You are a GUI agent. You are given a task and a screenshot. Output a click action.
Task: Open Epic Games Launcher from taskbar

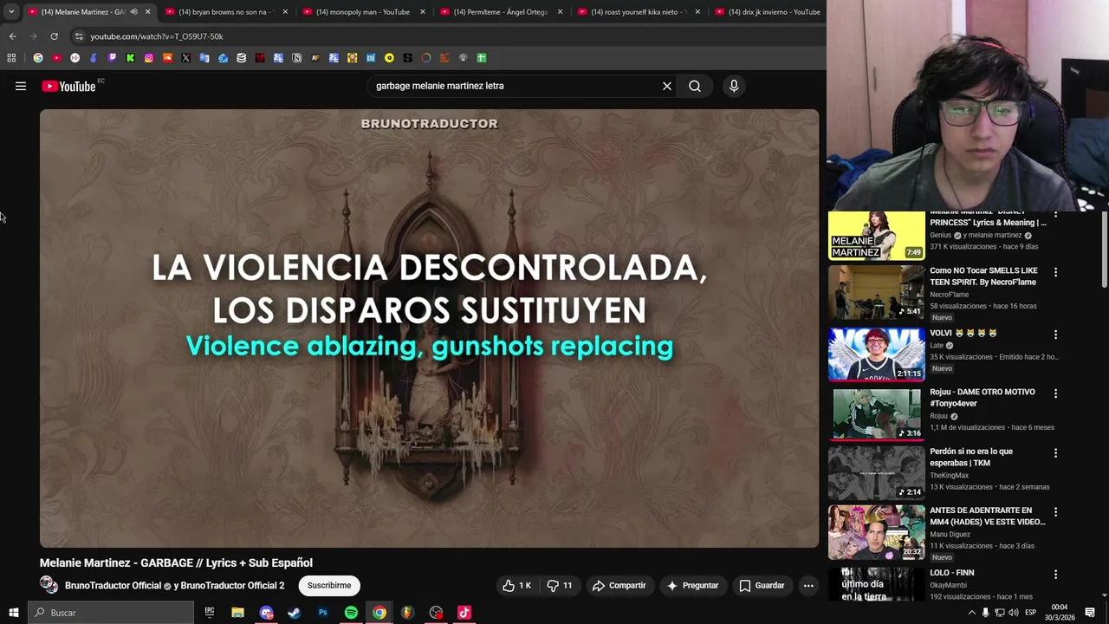209,613
